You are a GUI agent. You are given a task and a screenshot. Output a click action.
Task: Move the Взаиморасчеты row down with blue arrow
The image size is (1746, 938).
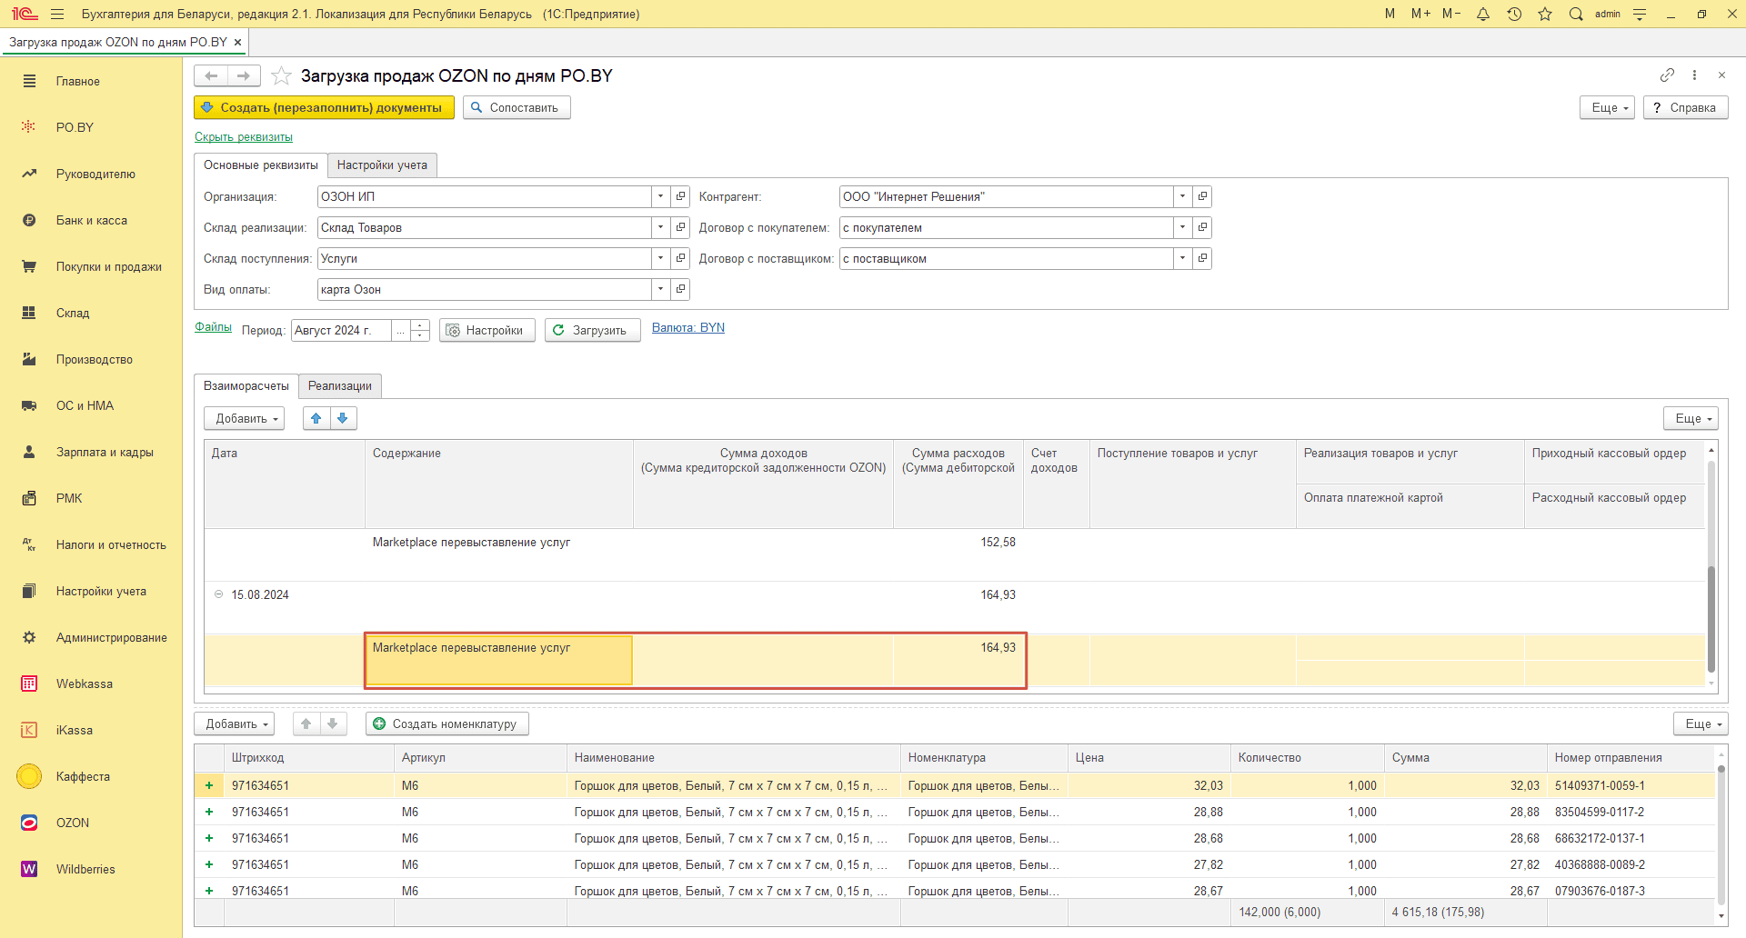343,418
